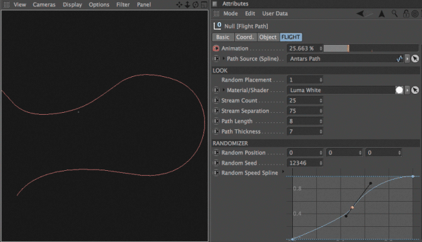This screenshot has width=422, height=242.
Task: Open the viewport Filter menu
Action: (x=123, y=4)
